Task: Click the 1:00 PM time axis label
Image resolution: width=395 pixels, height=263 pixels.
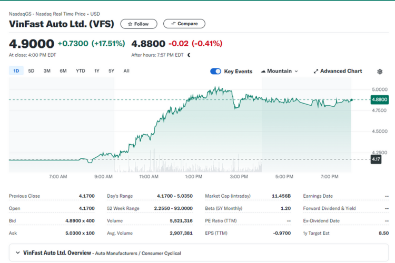Action: 193,177
